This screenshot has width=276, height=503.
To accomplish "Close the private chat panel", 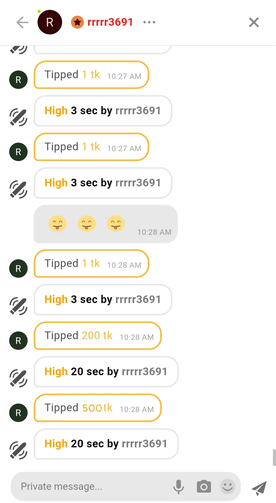I will pos(254,22).
